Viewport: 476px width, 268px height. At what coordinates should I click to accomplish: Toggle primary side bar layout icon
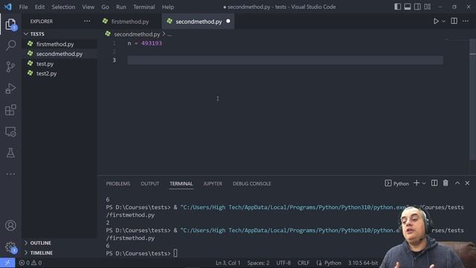coord(397,7)
